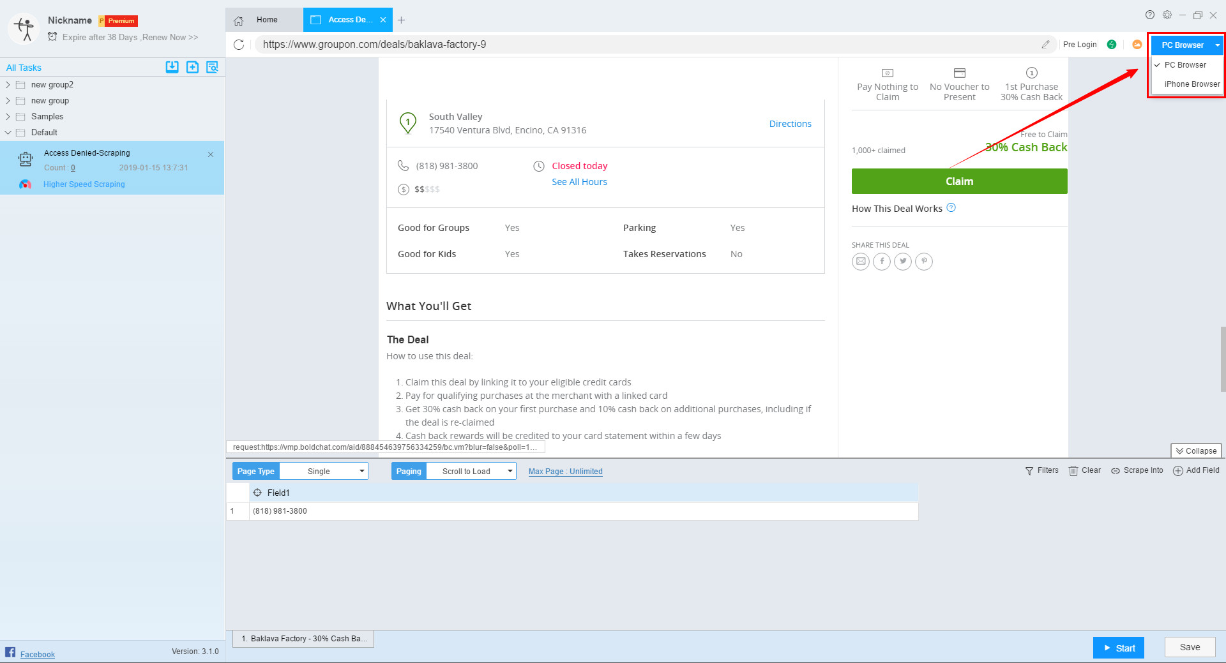The width and height of the screenshot is (1226, 663).
Task: Collapse the data preview panel
Action: click(x=1196, y=451)
